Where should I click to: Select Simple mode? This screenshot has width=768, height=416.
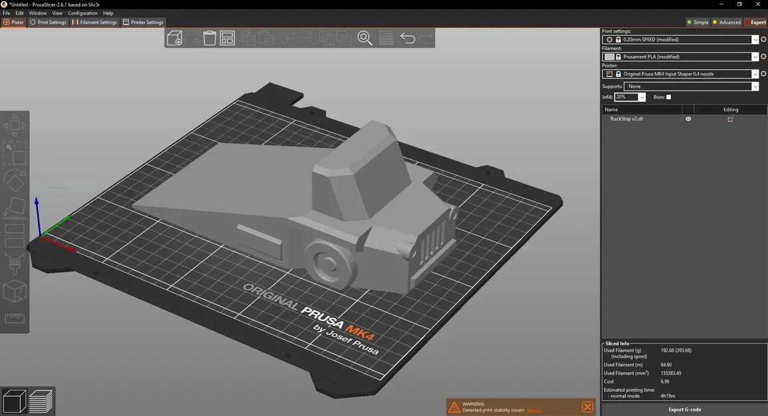(697, 22)
